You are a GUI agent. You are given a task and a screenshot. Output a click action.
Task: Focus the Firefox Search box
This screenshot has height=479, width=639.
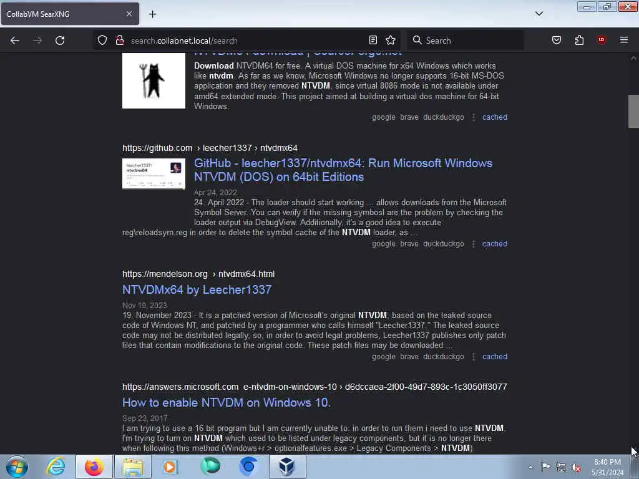click(x=466, y=41)
